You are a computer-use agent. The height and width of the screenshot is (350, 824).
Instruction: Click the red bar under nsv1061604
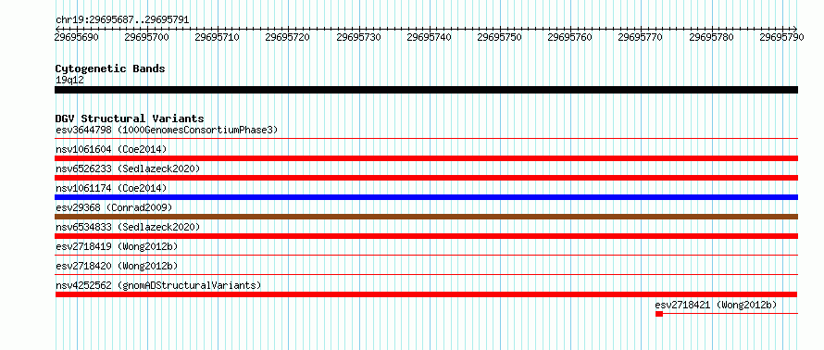[x=426, y=158]
